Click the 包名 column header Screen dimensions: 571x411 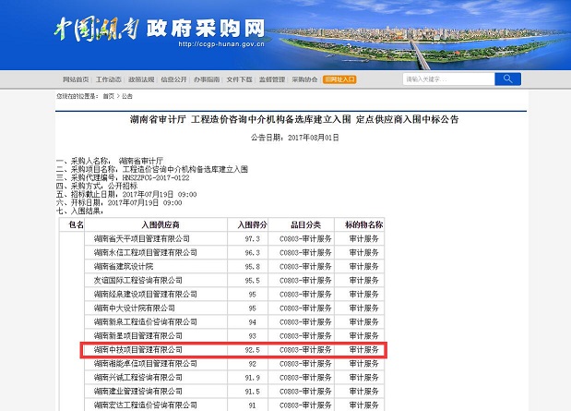pyautogui.click(x=76, y=224)
